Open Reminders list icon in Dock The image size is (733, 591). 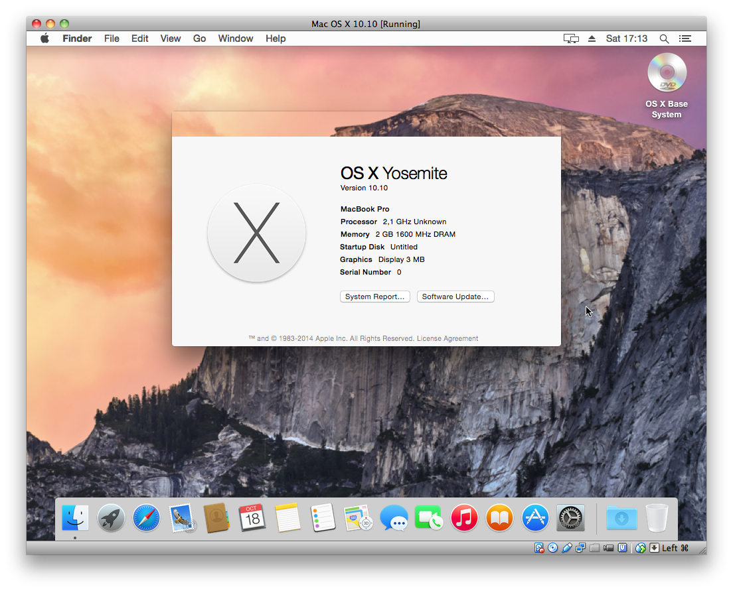point(323,517)
